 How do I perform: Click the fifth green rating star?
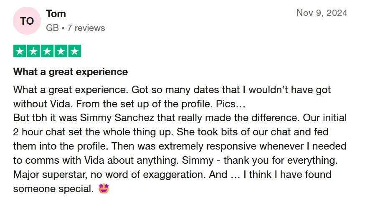click(74, 51)
